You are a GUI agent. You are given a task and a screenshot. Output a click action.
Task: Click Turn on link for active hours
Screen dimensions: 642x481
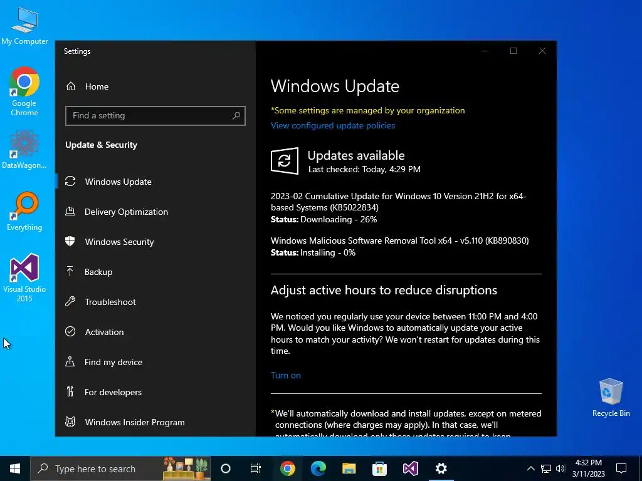pos(286,376)
